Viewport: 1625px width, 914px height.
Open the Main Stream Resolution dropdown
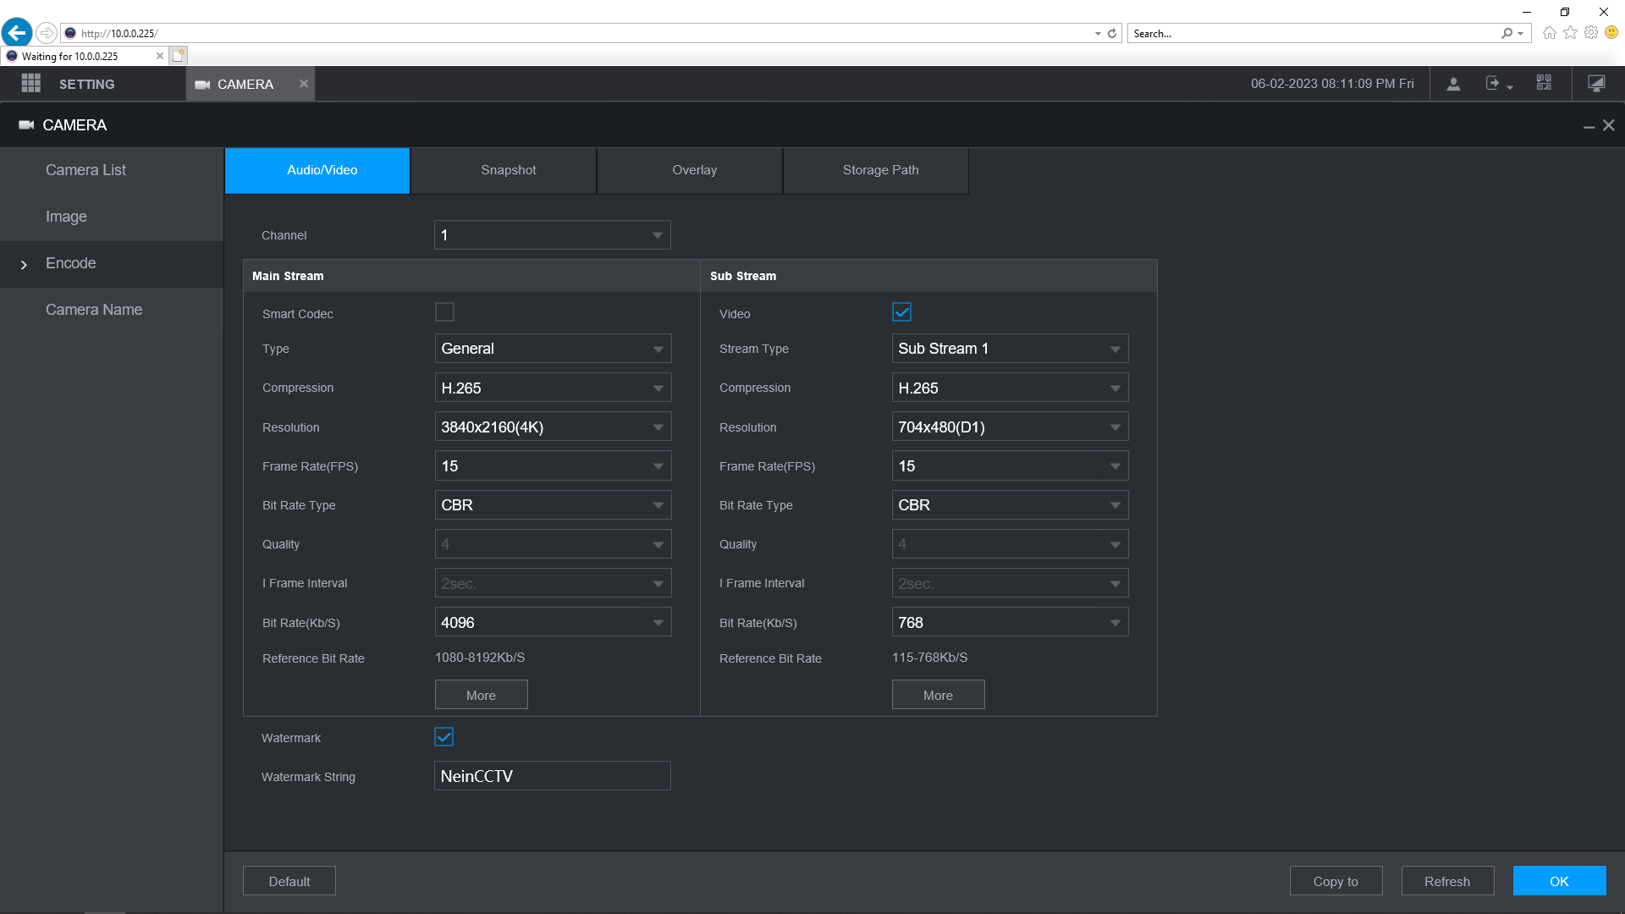[553, 427]
